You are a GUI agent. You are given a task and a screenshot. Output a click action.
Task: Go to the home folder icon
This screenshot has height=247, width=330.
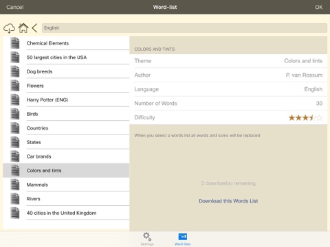(23, 28)
